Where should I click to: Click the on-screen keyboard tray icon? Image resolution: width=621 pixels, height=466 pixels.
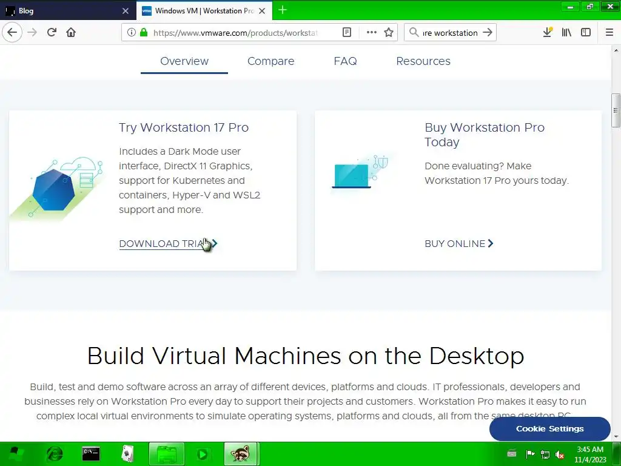[x=512, y=454]
